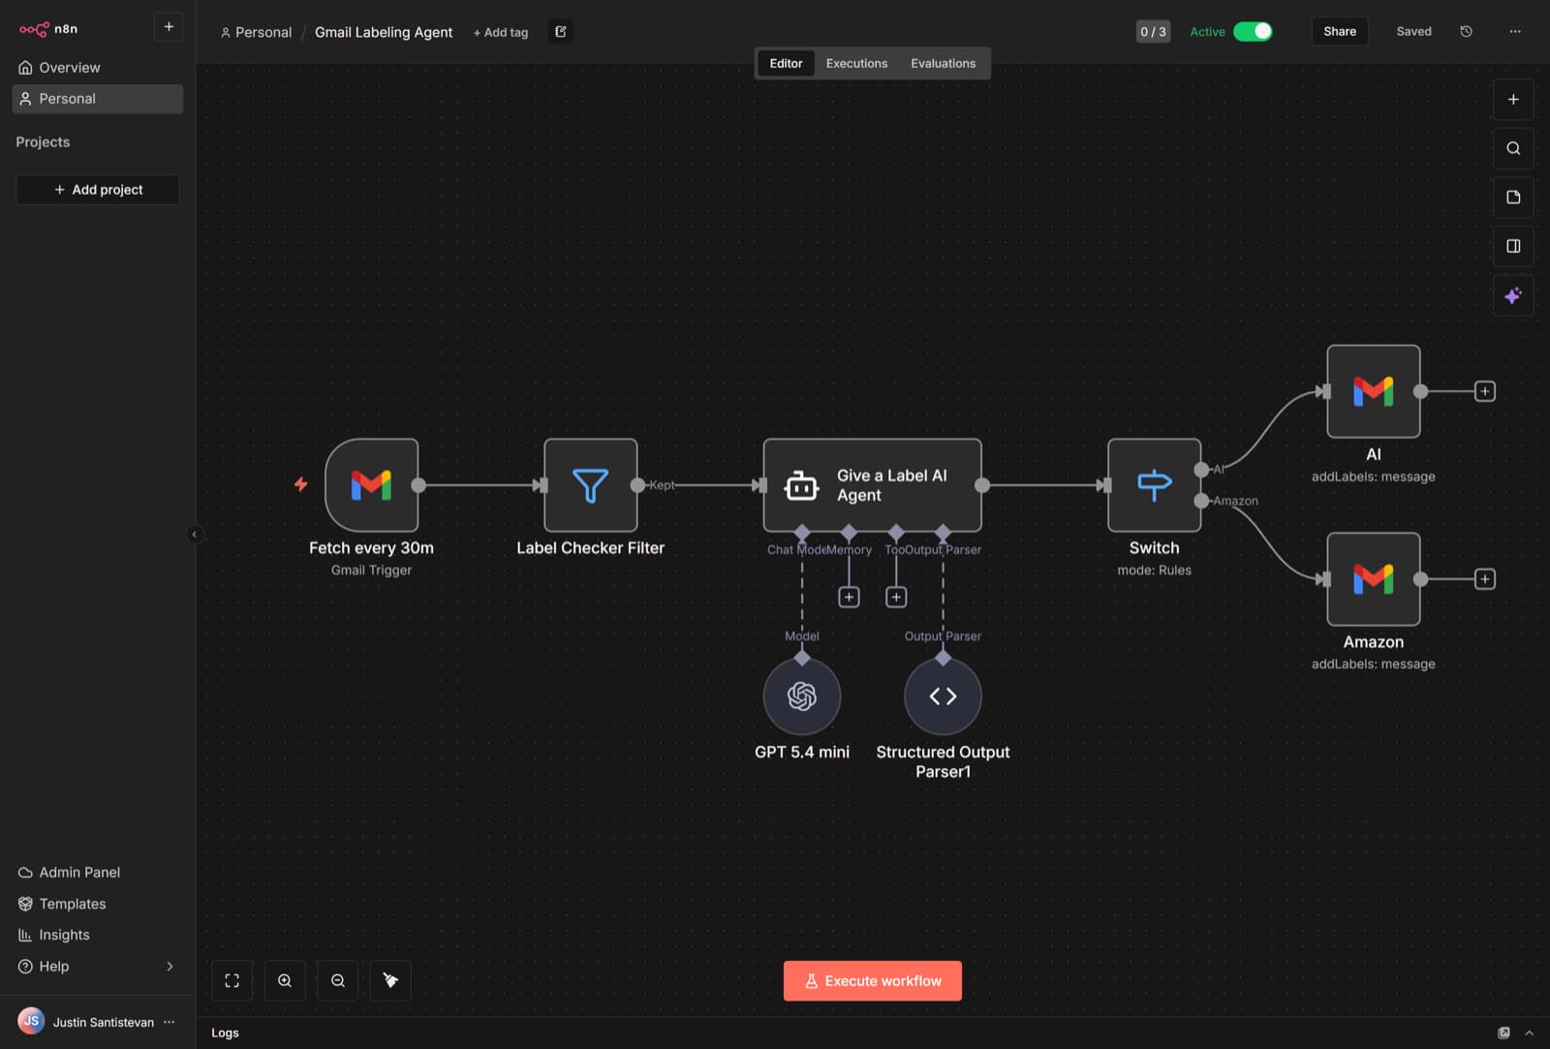
Task: Fit the workflow to view
Action: pyautogui.click(x=232, y=981)
